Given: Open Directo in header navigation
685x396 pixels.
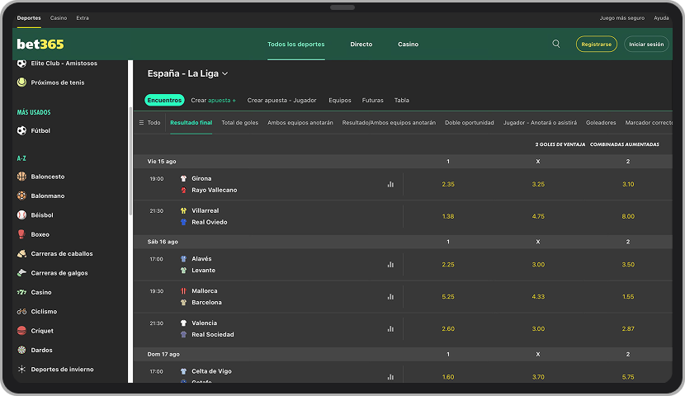Looking at the screenshot, I should pos(361,44).
